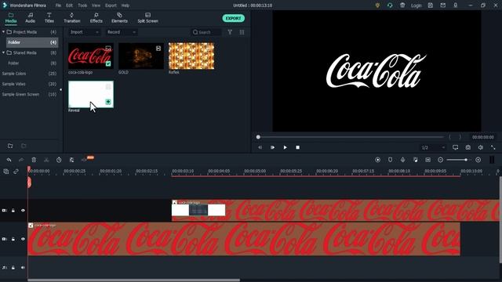This screenshot has width=502, height=282.
Task: Open the Import dropdown
Action: [84, 32]
